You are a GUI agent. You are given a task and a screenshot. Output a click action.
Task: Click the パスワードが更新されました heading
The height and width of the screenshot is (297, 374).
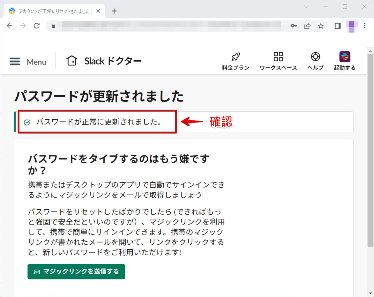99,96
